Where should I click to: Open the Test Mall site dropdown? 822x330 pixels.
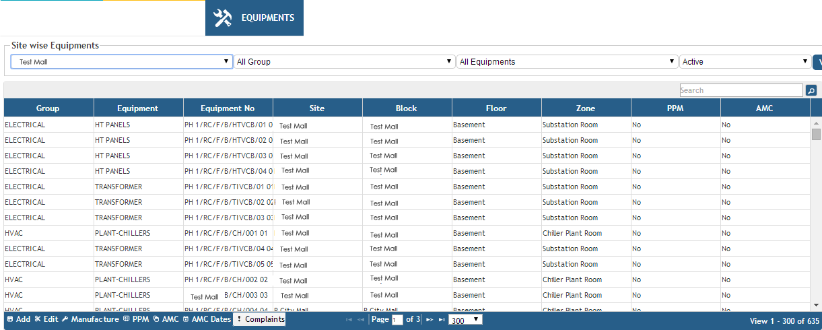(122, 62)
